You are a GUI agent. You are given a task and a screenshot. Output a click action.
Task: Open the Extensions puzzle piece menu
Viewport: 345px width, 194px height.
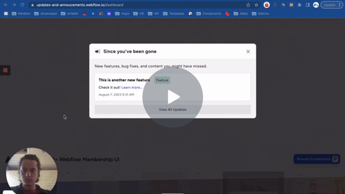299,5
